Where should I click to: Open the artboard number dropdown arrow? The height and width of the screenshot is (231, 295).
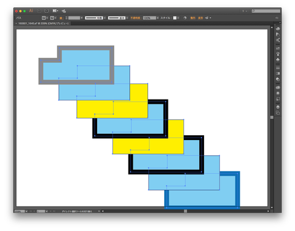[x=47, y=211]
